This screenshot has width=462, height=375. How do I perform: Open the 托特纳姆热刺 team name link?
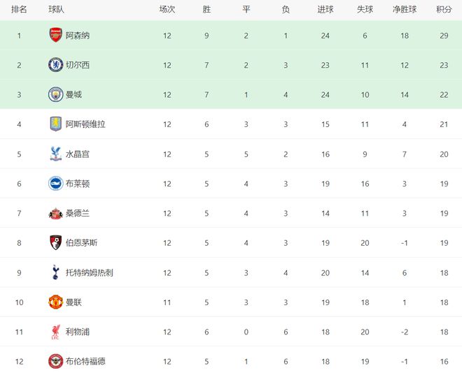click(89, 272)
